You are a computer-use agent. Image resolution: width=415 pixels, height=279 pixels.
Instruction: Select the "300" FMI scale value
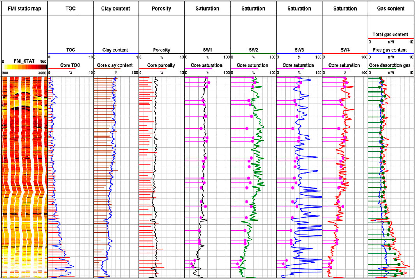pyautogui.click(x=5, y=73)
